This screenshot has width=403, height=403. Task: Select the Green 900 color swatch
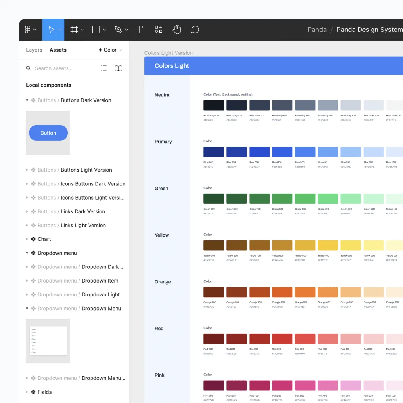(213, 198)
